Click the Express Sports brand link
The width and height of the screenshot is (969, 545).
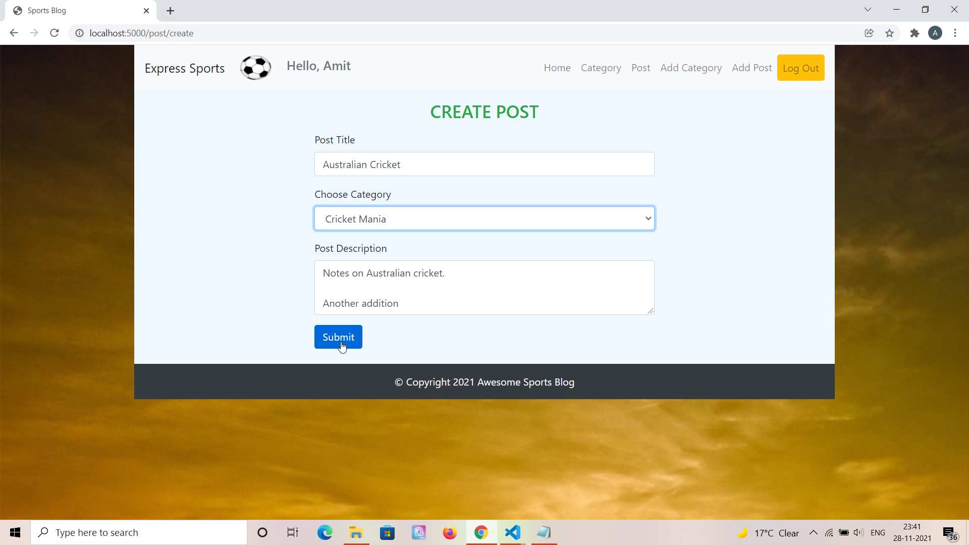click(184, 68)
